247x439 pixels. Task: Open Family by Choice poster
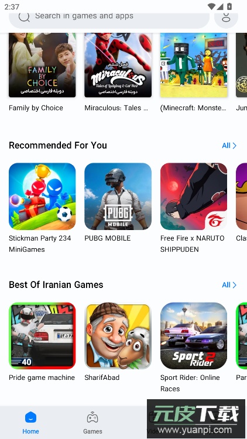click(42, 65)
